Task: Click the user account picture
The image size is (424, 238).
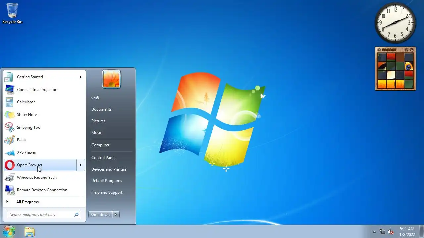Action: point(111,79)
